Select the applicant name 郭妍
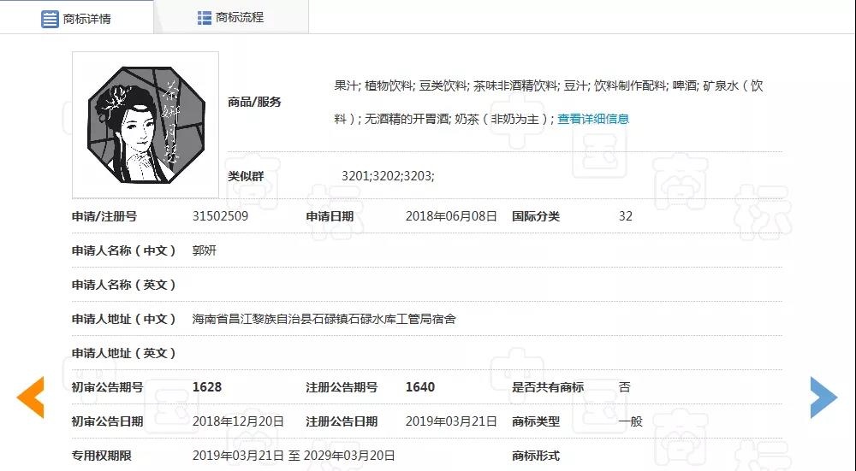Viewport: 856px width, 471px height. click(x=205, y=250)
